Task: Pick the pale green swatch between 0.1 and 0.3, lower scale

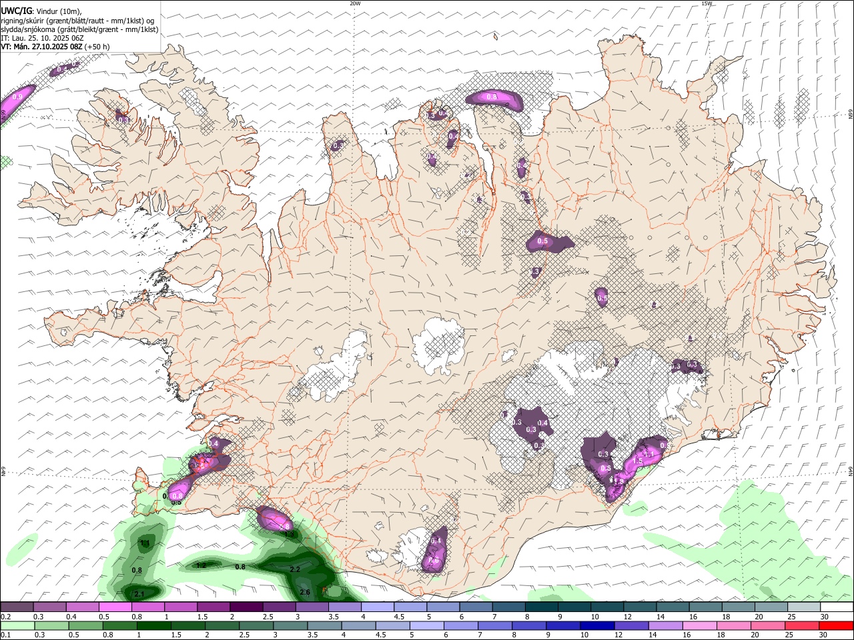Action: pyautogui.click(x=17, y=625)
